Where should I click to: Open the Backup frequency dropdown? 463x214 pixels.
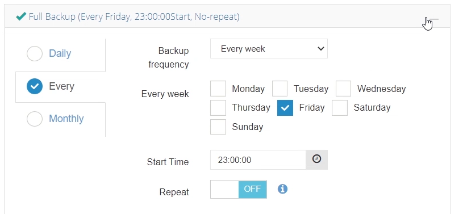(269, 49)
